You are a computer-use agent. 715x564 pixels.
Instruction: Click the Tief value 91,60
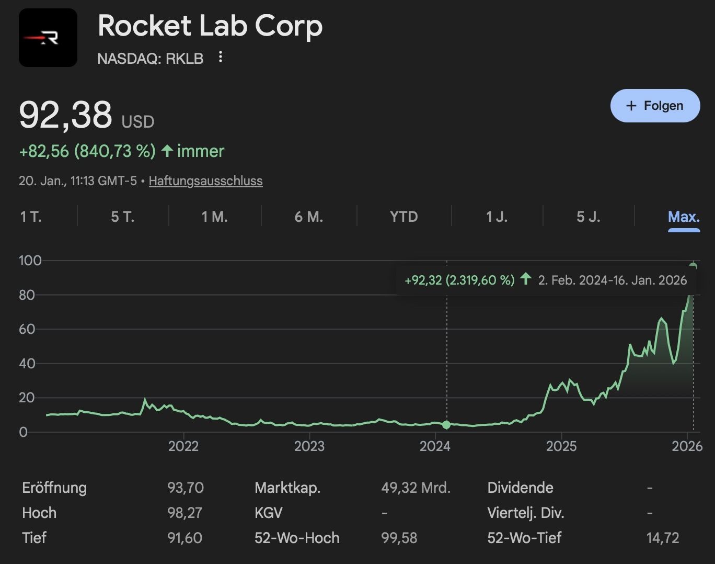tap(185, 538)
